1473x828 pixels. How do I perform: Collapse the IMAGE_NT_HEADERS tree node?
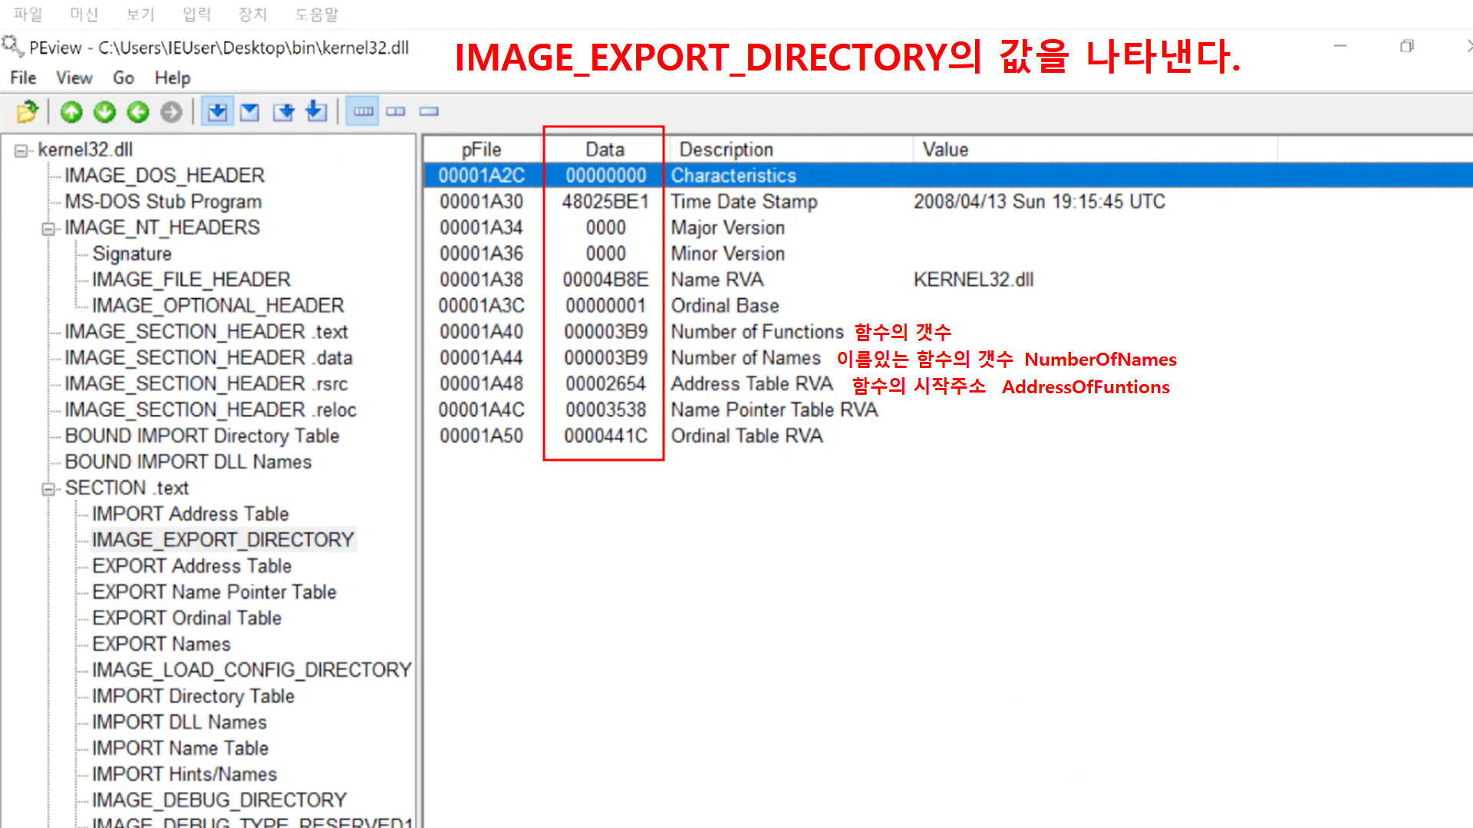[x=48, y=228]
